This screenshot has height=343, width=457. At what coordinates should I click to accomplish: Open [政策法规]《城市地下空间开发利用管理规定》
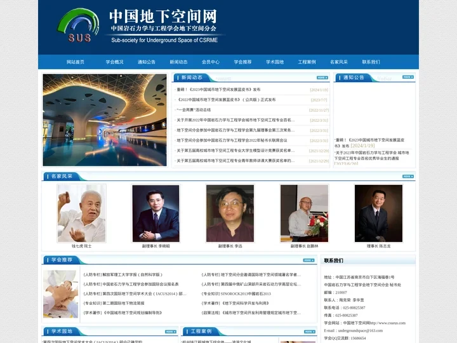tap(251, 313)
